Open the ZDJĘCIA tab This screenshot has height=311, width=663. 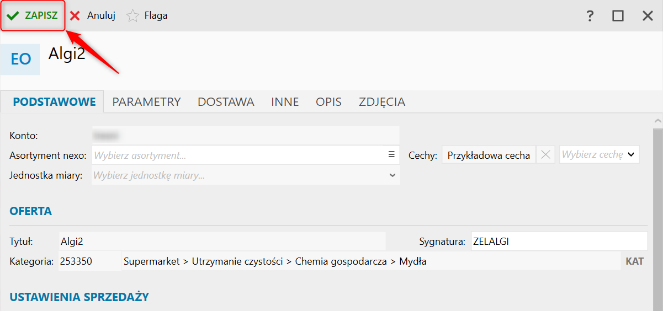(382, 102)
